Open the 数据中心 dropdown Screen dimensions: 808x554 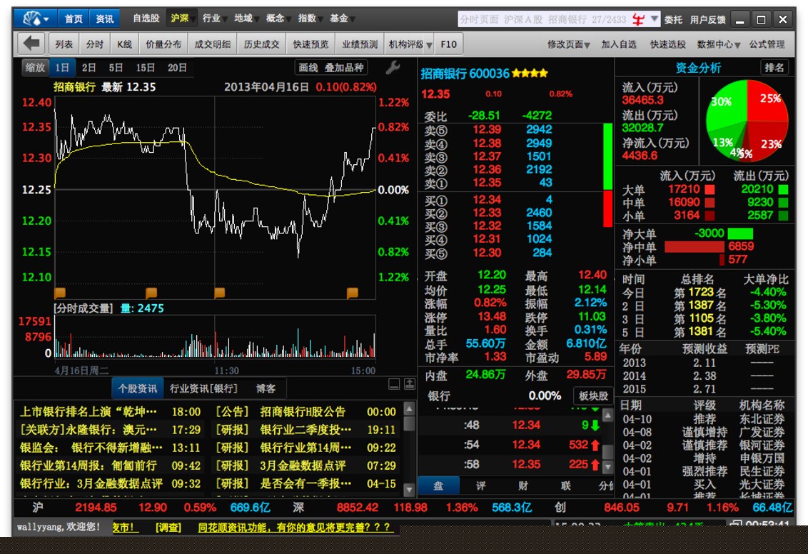point(718,44)
